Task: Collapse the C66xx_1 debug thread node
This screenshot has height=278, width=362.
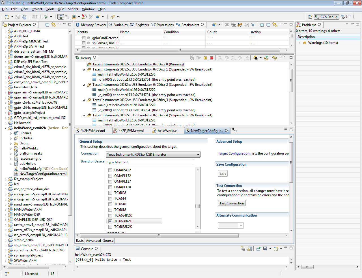Action: [84, 69]
